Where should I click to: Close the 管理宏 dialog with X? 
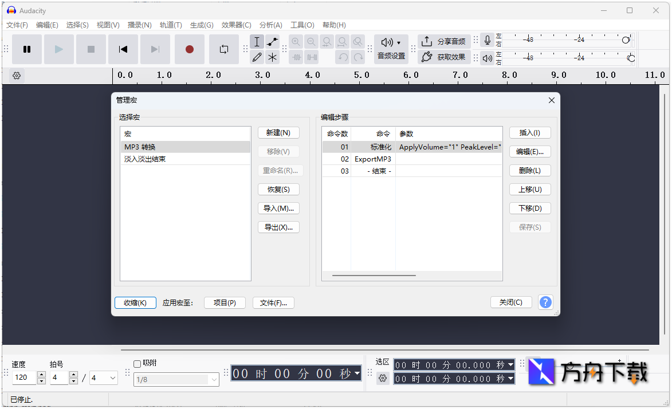point(552,100)
